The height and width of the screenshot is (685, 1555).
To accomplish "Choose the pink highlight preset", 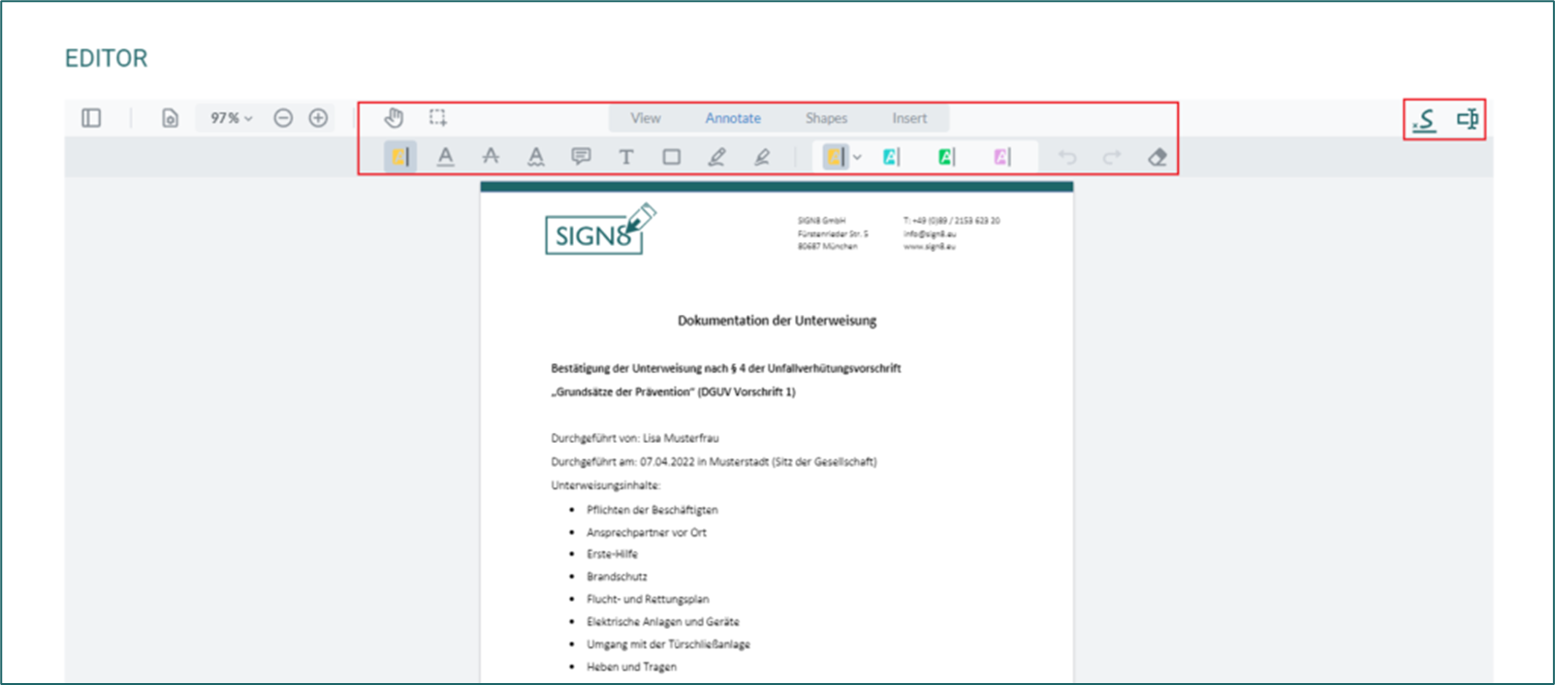I will [1001, 157].
